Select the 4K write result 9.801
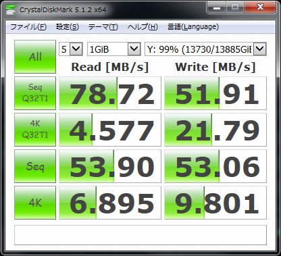The height and width of the screenshot is (256, 281). pyautogui.click(x=215, y=203)
